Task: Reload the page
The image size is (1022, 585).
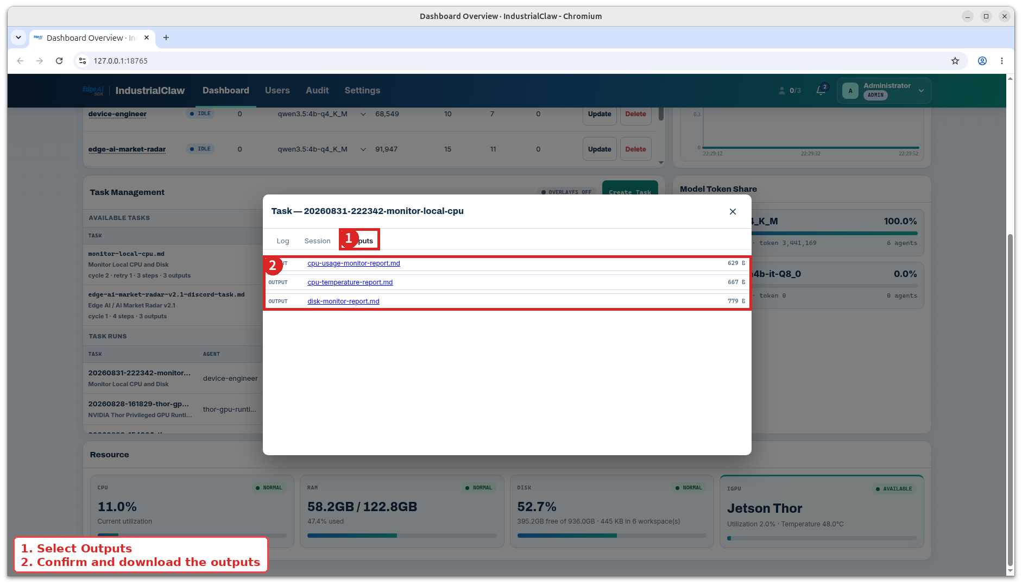Action: tap(59, 61)
